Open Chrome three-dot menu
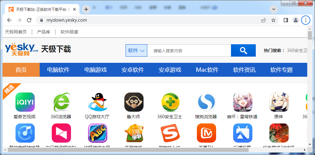315x155 pixels. click(306, 20)
